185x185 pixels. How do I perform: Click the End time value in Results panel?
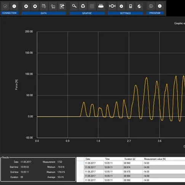coord(25,172)
